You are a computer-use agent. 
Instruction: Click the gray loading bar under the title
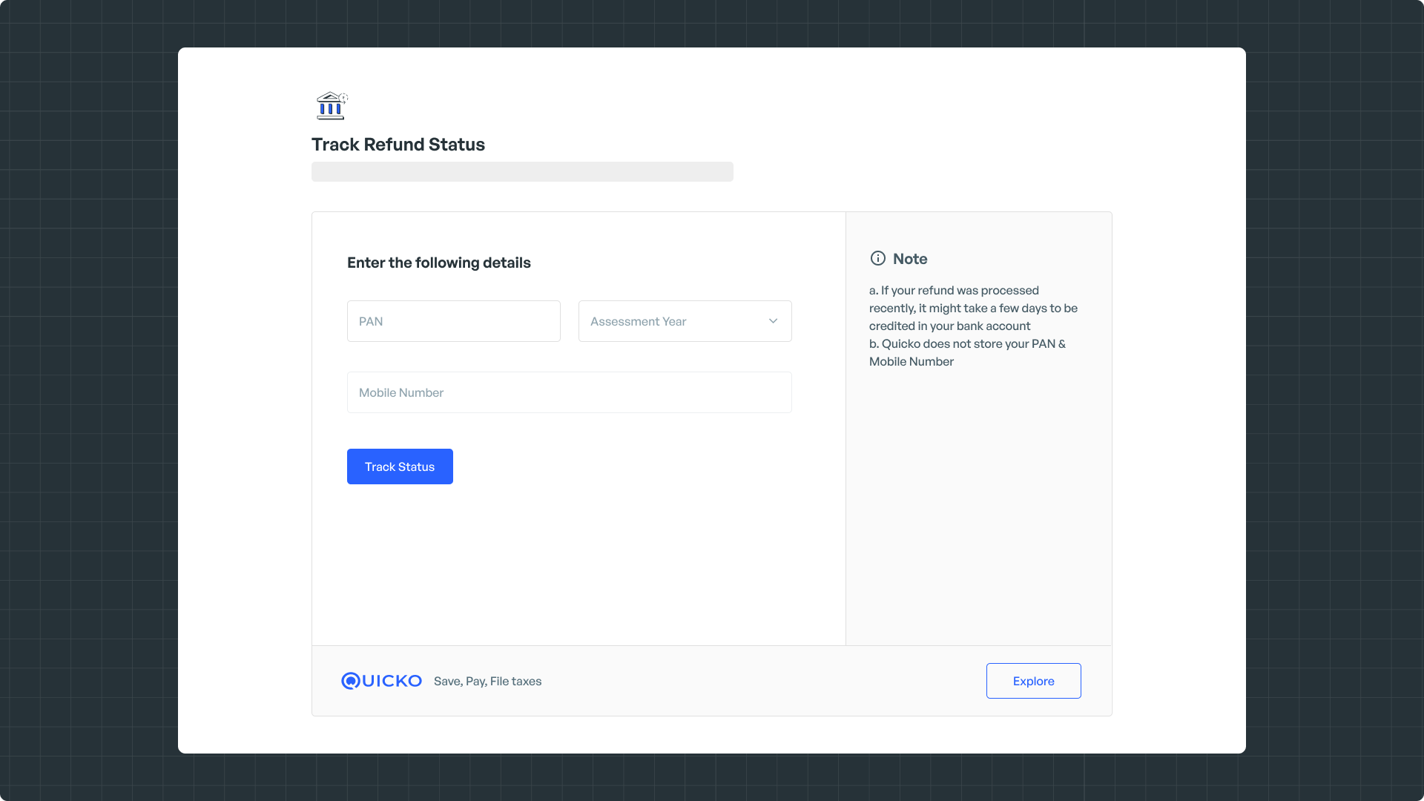(x=522, y=171)
